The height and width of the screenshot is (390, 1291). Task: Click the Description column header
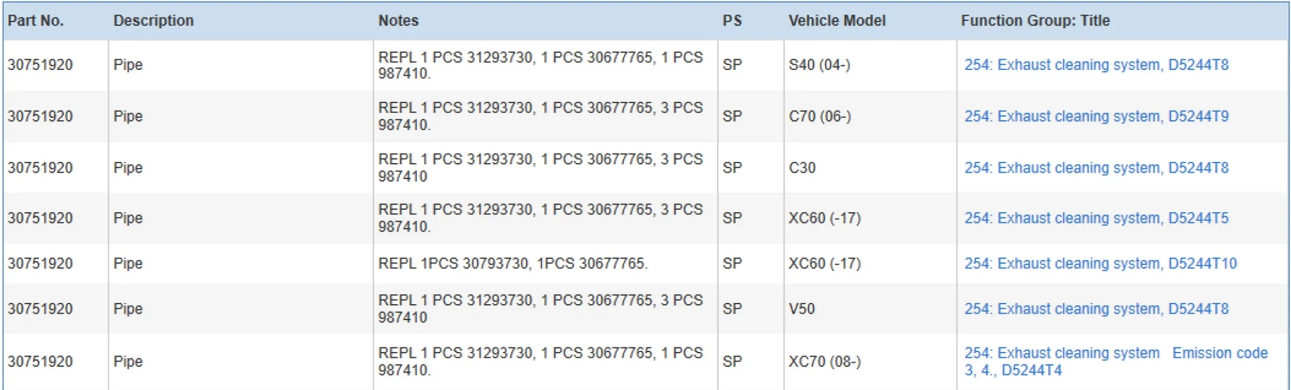coord(153,21)
